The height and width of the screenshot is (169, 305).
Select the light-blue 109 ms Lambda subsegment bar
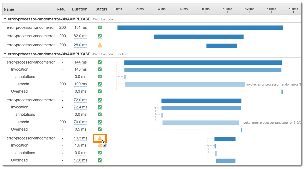185,84
